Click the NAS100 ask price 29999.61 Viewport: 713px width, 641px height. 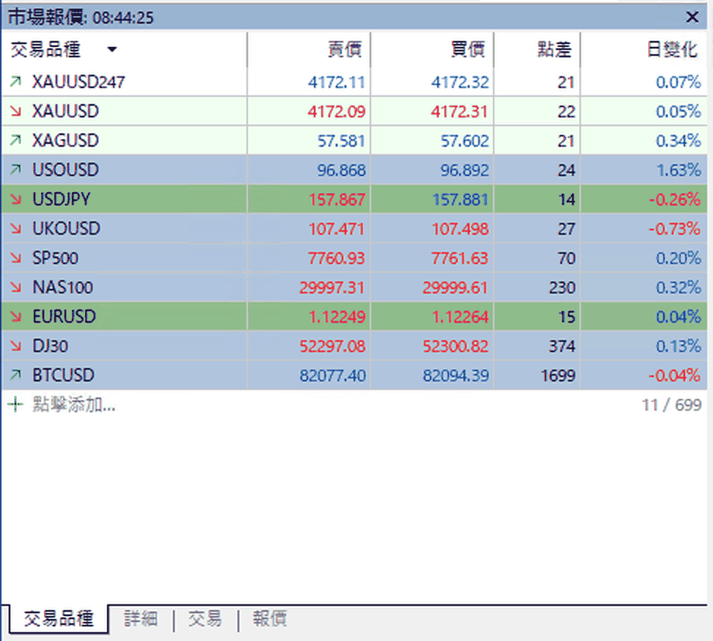456,287
